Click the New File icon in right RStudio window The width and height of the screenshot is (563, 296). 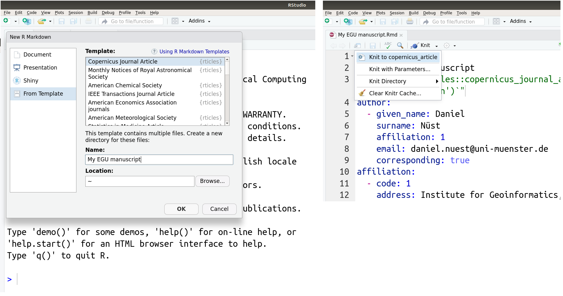(327, 21)
